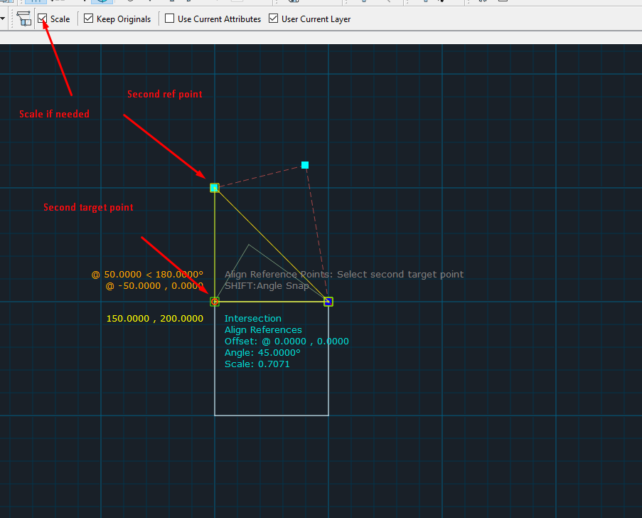Click the Align Reference Points prompt text
This screenshot has height=518, width=642.
[x=343, y=274]
